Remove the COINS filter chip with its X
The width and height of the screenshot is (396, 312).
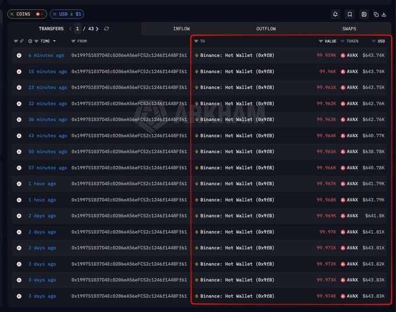pos(12,14)
